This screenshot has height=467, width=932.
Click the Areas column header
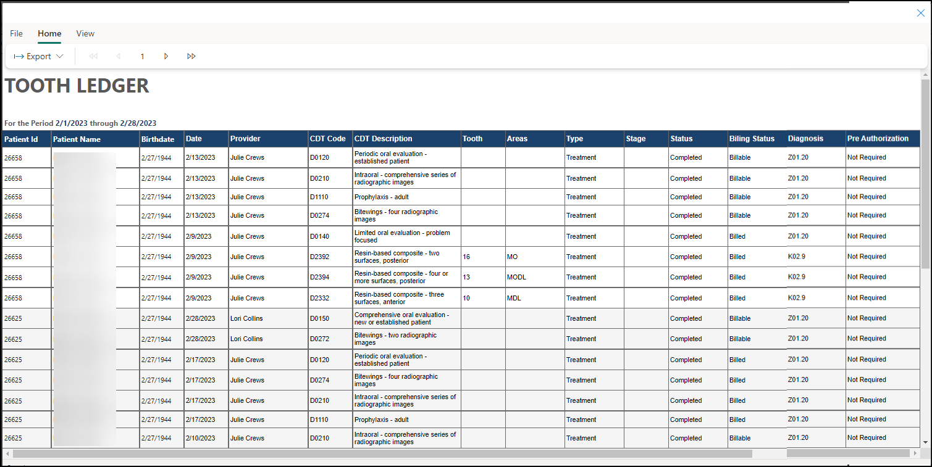(535, 139)
